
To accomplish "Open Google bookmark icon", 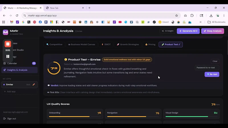I will 23,22.
